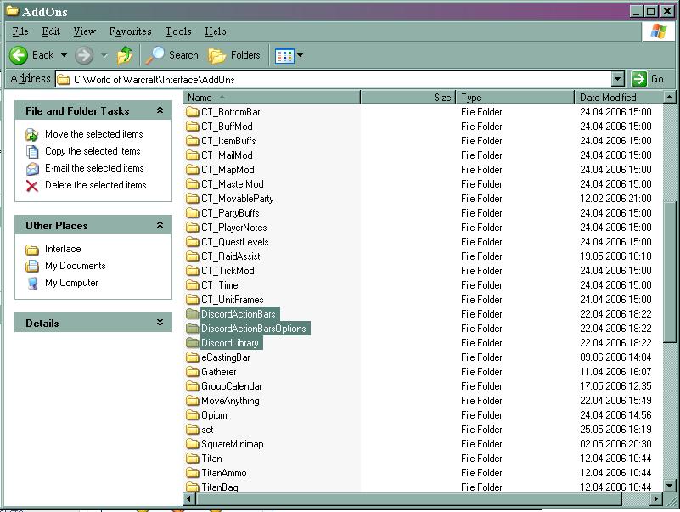Click the Opium folder icon

[x=193, y=415]
